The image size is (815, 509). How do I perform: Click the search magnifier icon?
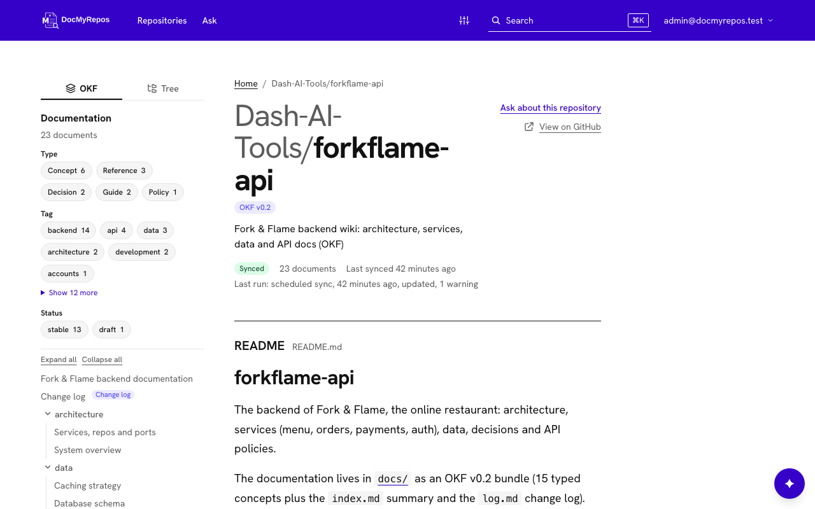(496, 20)
